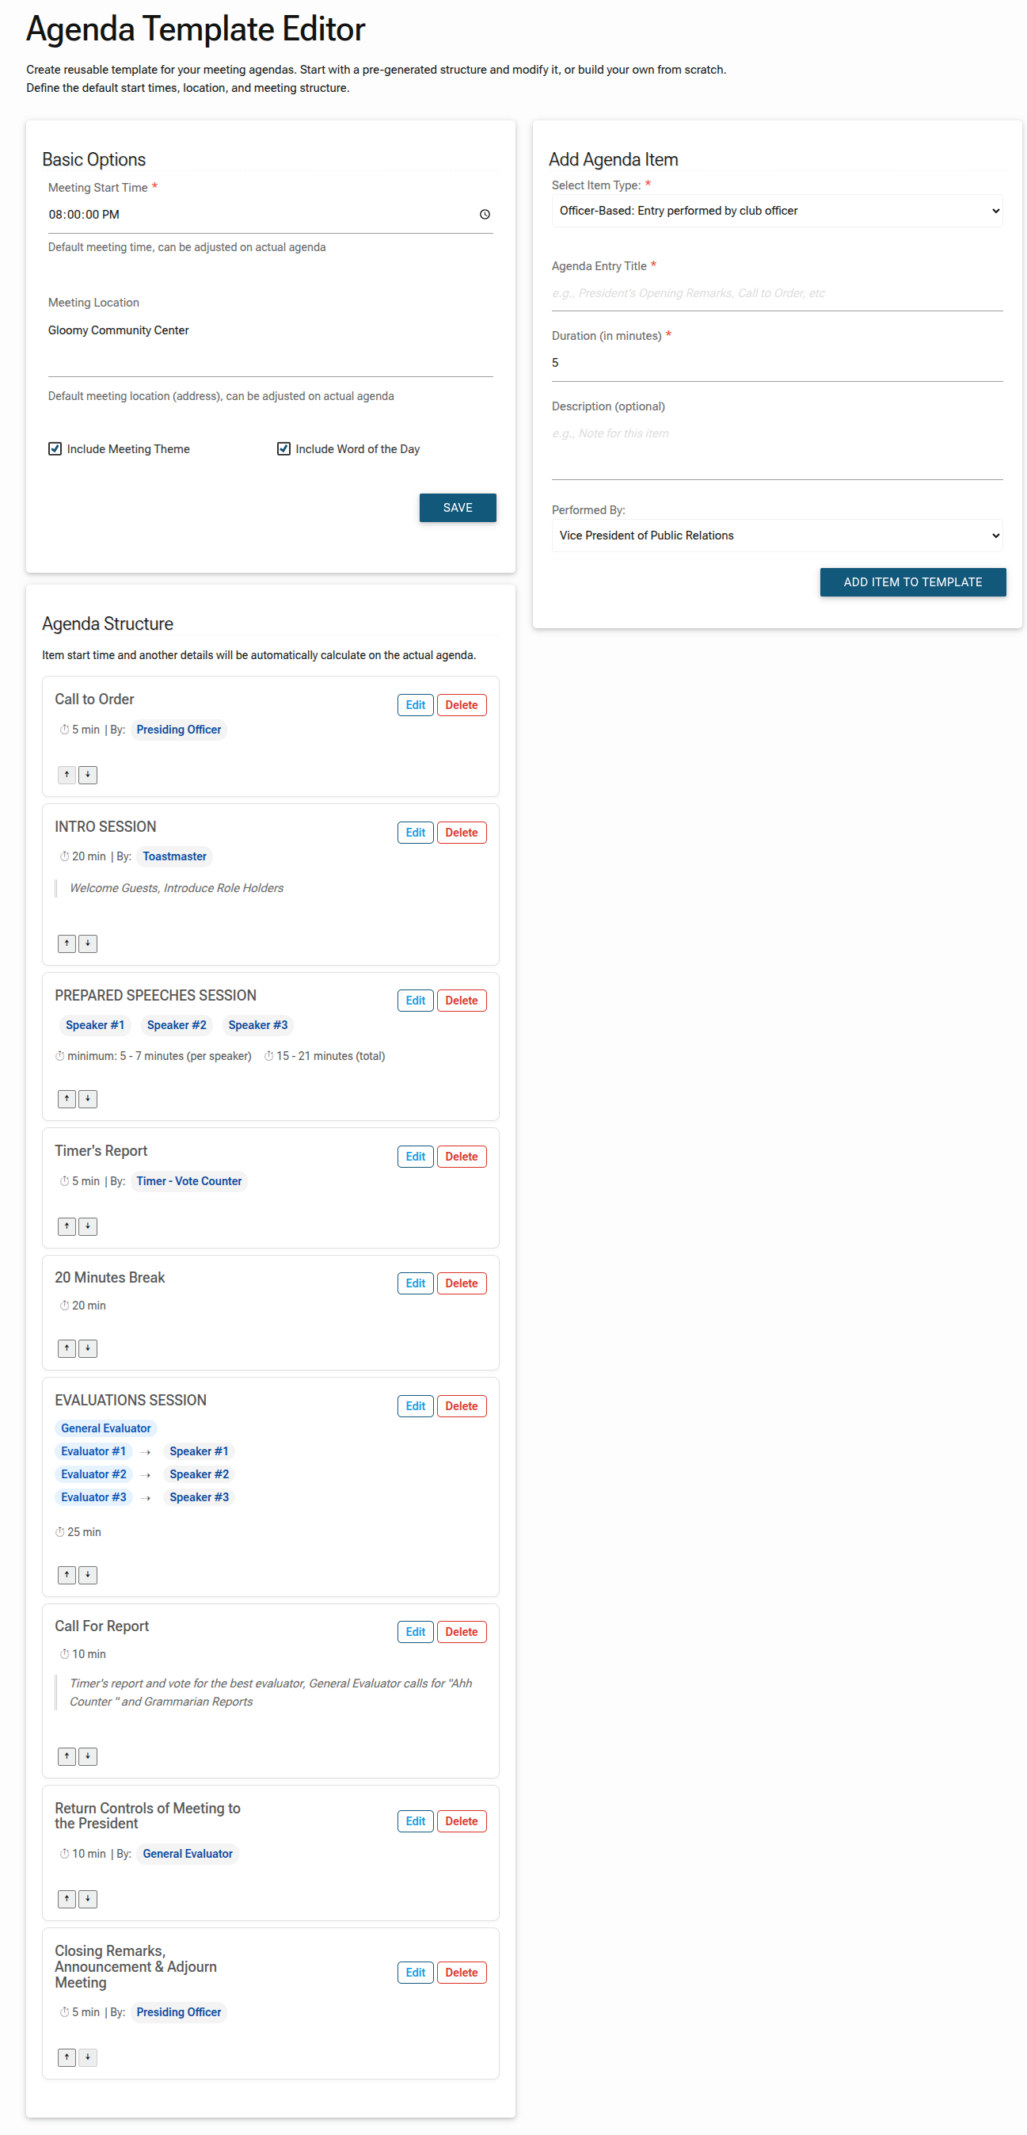Move INTRO SESSION item up

67,944
